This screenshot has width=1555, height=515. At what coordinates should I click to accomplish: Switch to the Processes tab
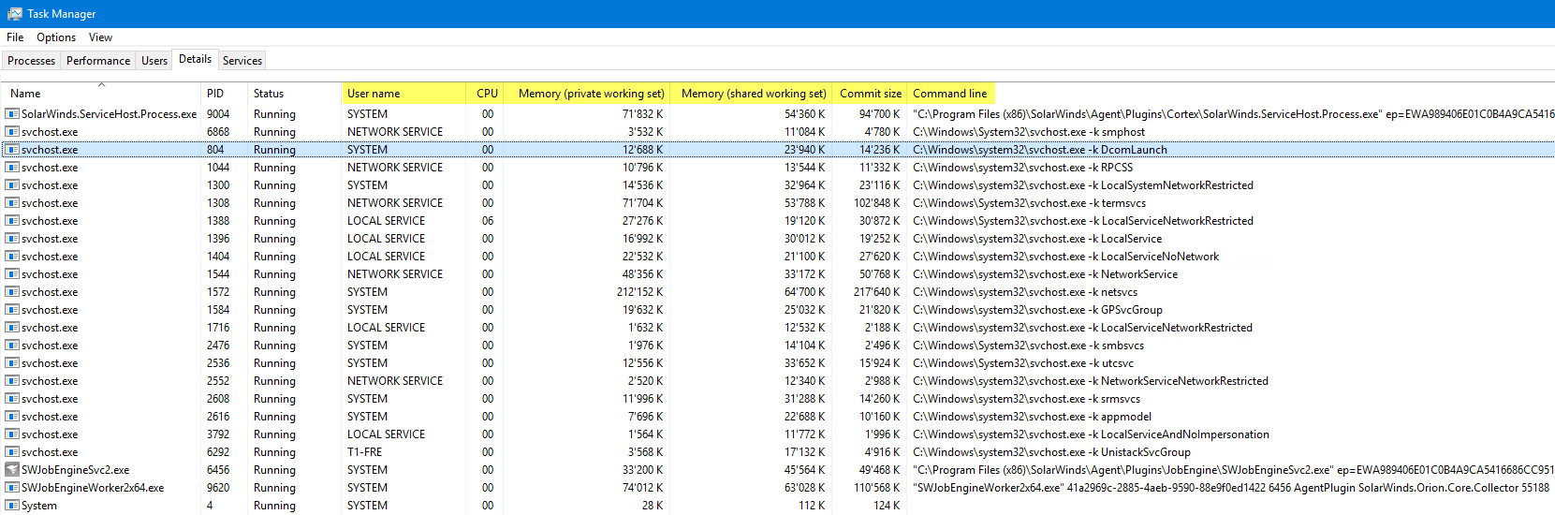pyautogui.click(x=31, y=61)
